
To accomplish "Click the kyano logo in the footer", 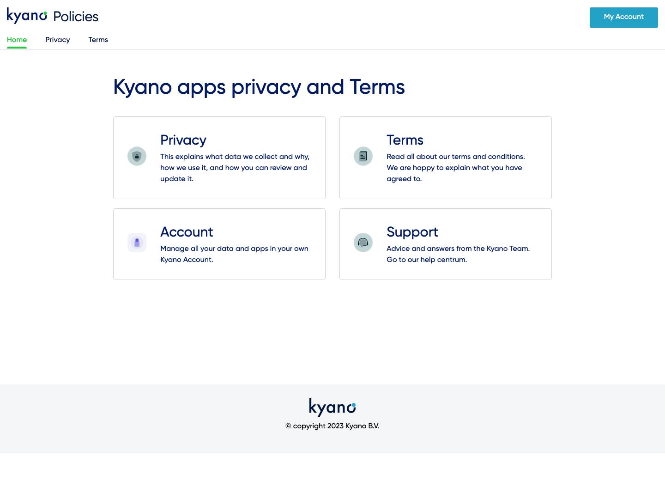I will coord(332,407).
